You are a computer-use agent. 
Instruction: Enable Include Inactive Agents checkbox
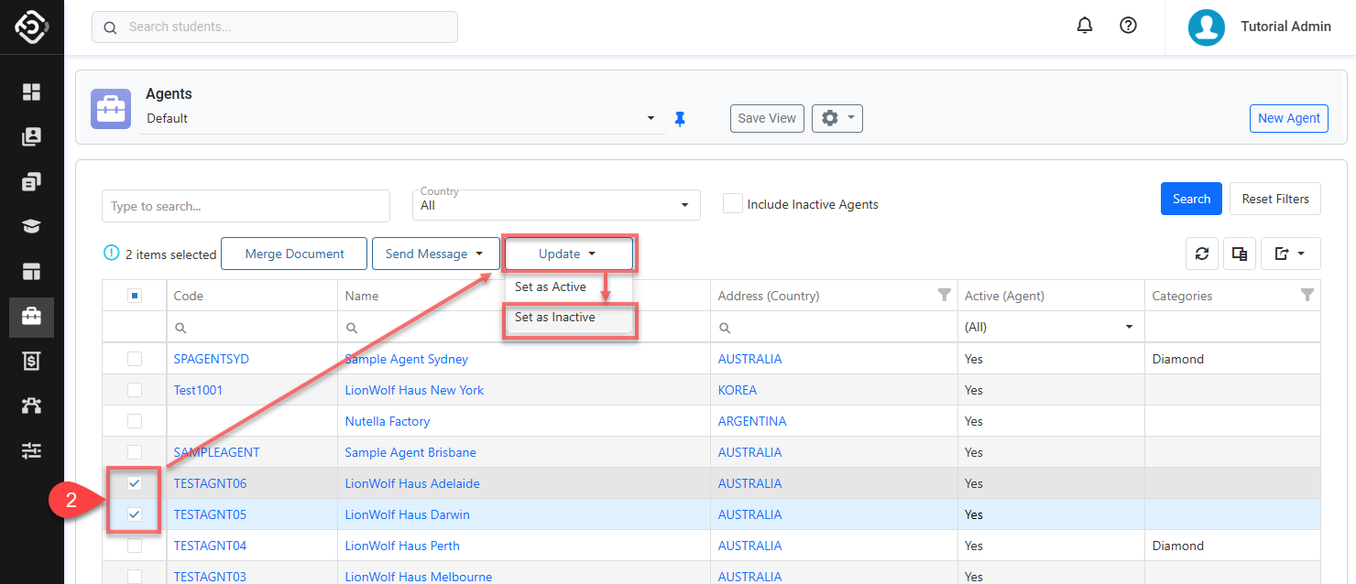click(x=733, y=204)
